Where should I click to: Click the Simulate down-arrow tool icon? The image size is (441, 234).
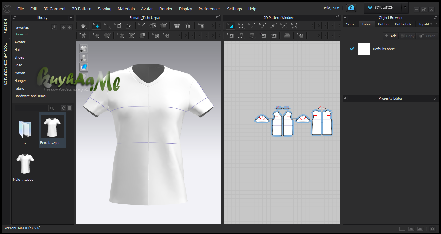[83, 26]
